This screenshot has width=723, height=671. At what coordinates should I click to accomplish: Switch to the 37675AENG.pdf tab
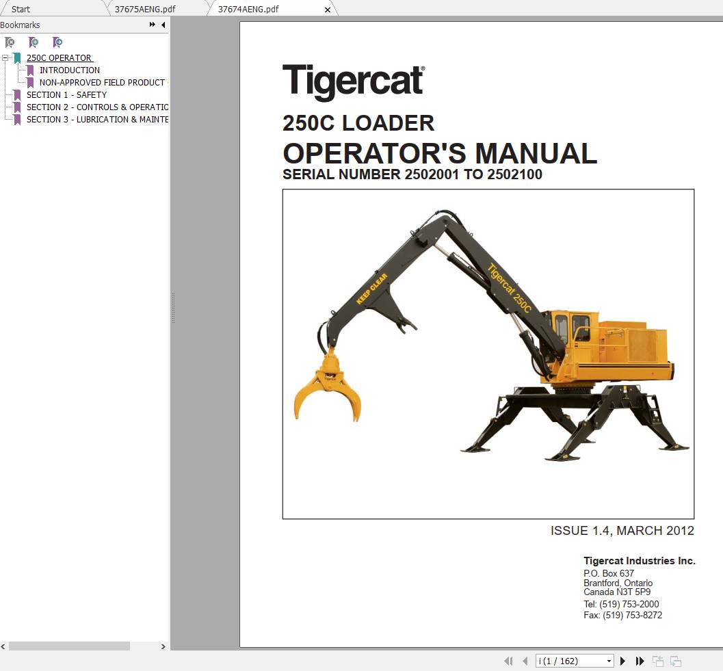click(144, 9)
